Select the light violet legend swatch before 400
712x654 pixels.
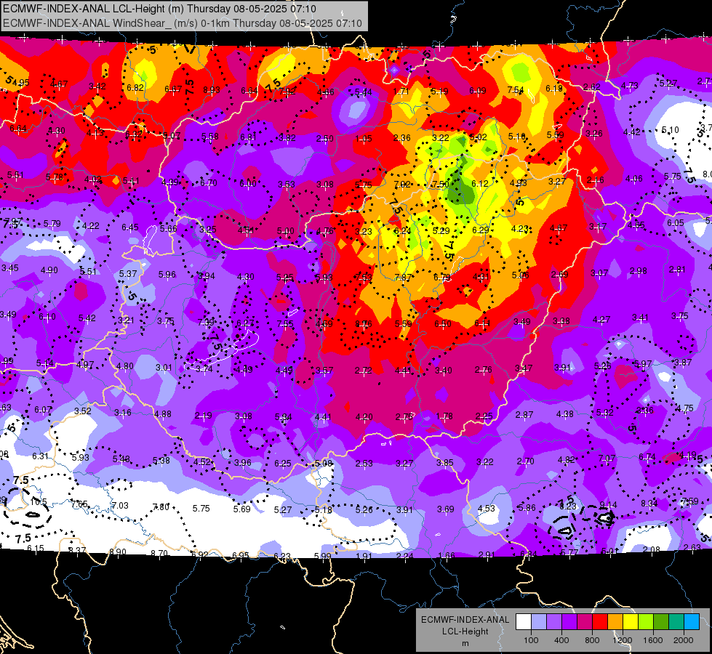click(x=554, y=622)
